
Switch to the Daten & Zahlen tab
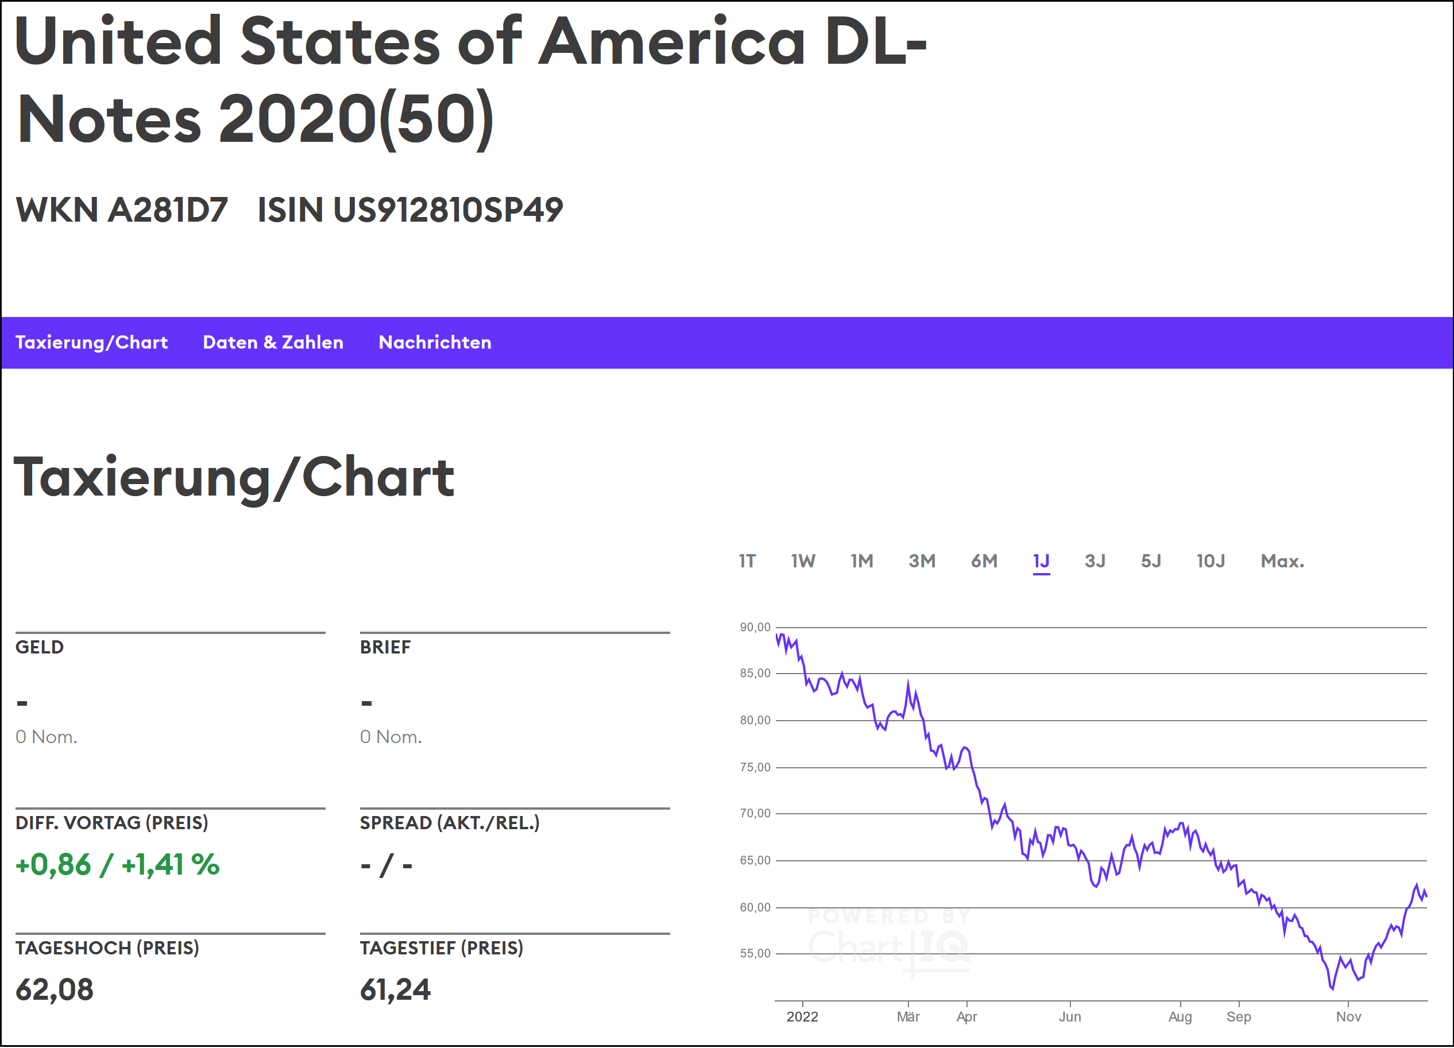click(x=272, y=342)
